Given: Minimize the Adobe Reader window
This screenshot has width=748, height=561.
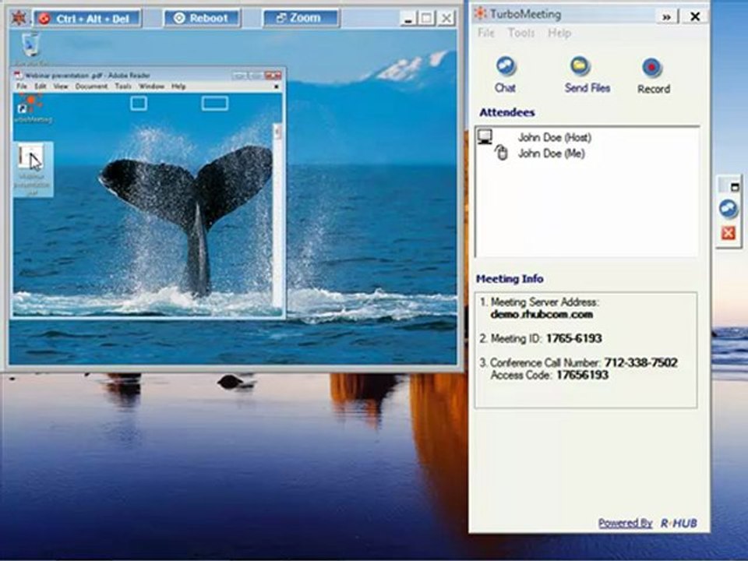Looking at the screenshot, I should click(x=239, y=76).
